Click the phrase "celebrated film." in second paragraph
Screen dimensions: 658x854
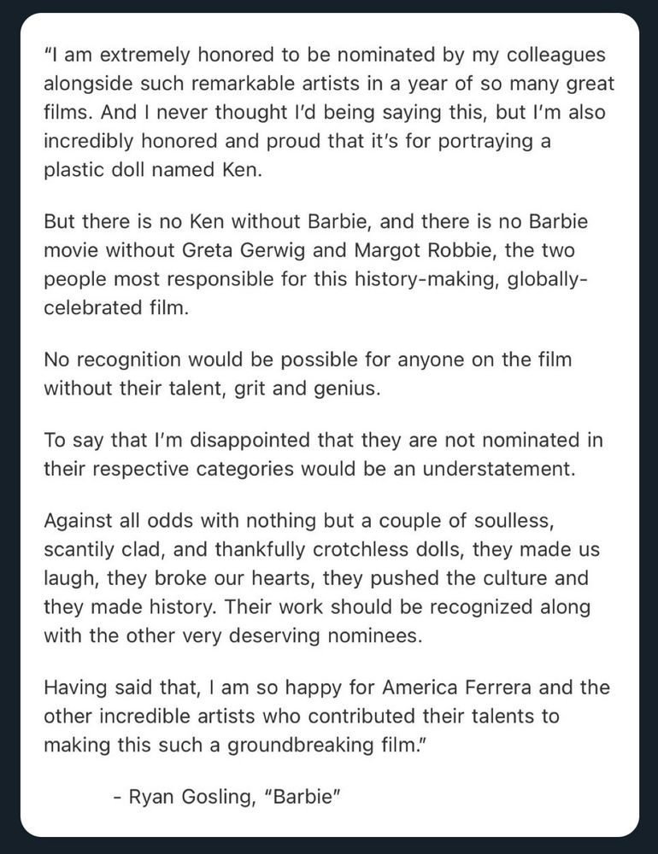116,308
